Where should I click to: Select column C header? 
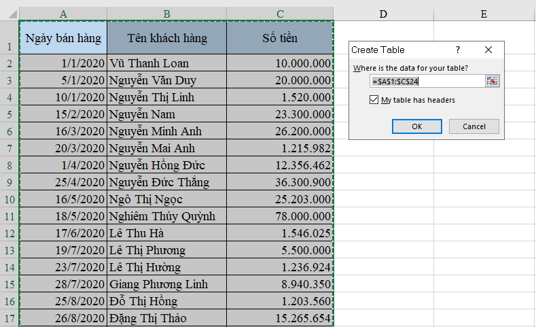[280, 13]
